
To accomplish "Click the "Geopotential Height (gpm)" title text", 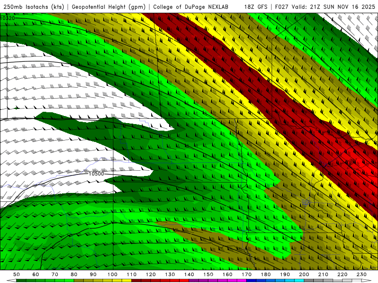I will [109, 7].
